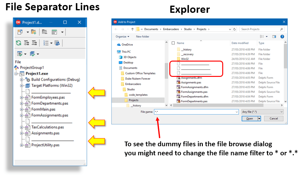Click the Add to Project folder-plus icon

[x=33, y=32]
